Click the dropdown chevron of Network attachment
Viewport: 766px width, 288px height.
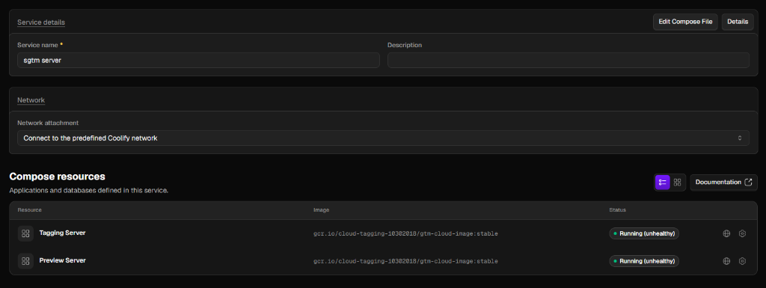pos(740,138)
